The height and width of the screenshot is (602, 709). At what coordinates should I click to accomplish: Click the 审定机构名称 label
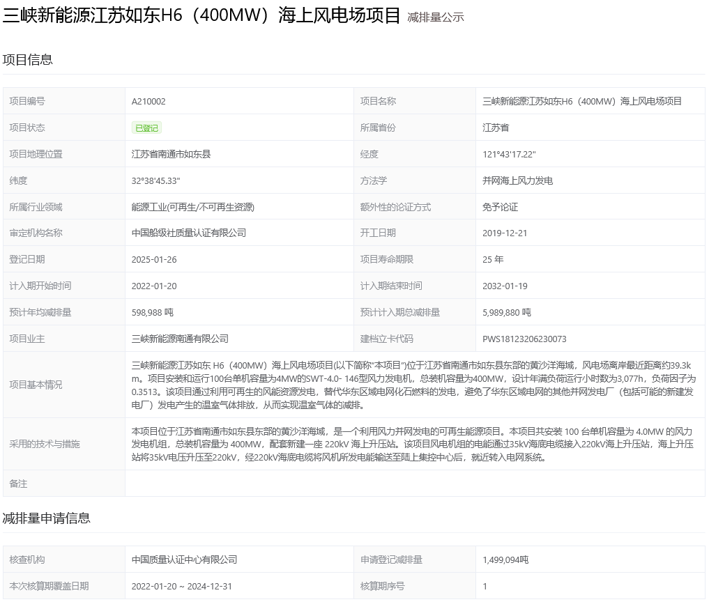(36, 233)
